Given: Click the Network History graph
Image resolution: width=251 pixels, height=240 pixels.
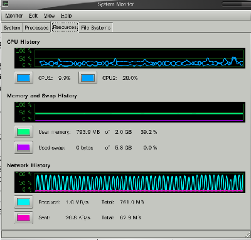Looking at the screenshot, I should 130,182.
